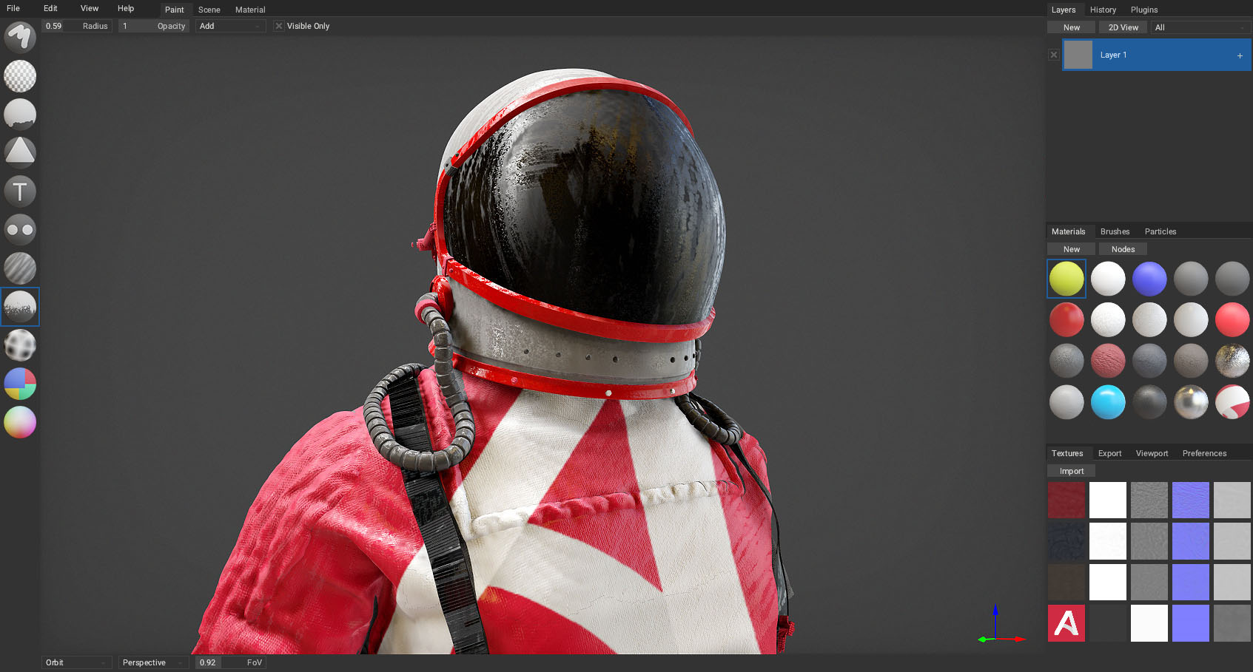This screenshot has width=1253, height=672.
Task: Select the Bake tool dotted sphere
Action: 20,345
